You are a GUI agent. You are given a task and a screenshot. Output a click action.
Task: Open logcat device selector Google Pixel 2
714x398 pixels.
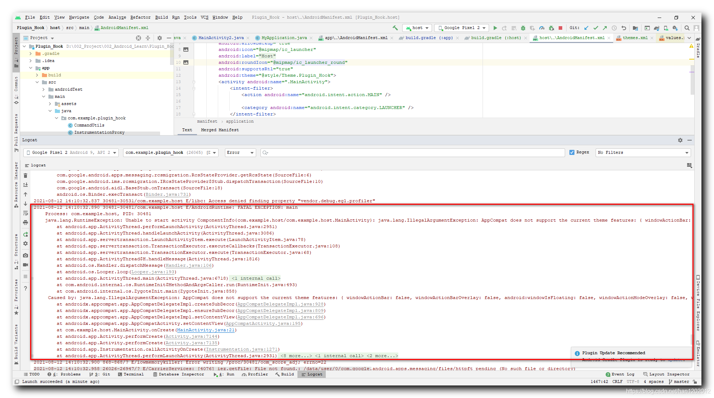71,153
